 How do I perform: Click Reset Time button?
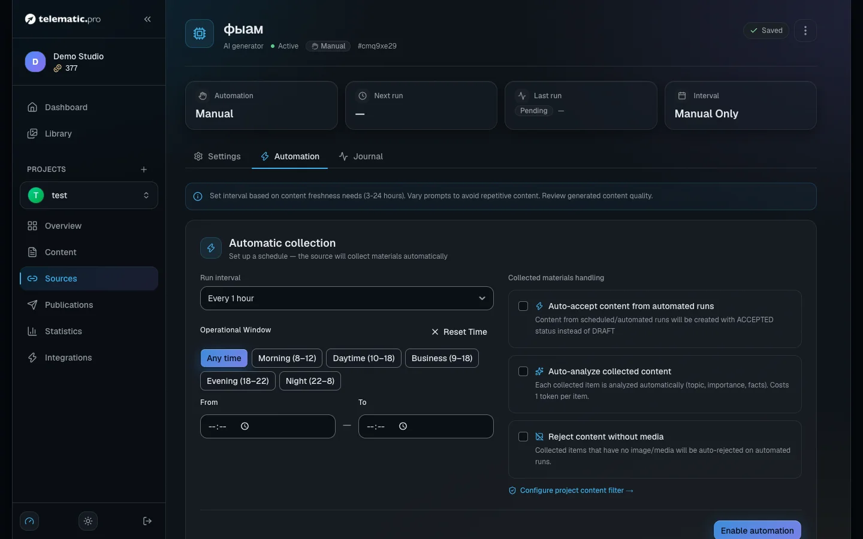point(459,332)
